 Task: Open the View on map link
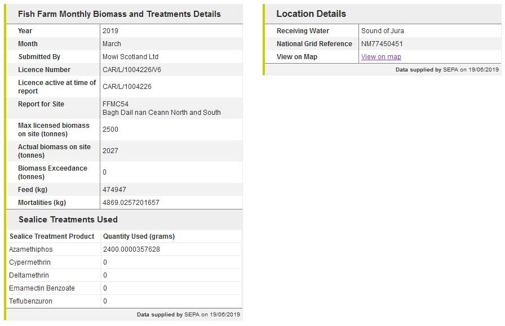[x=381, y=57]
